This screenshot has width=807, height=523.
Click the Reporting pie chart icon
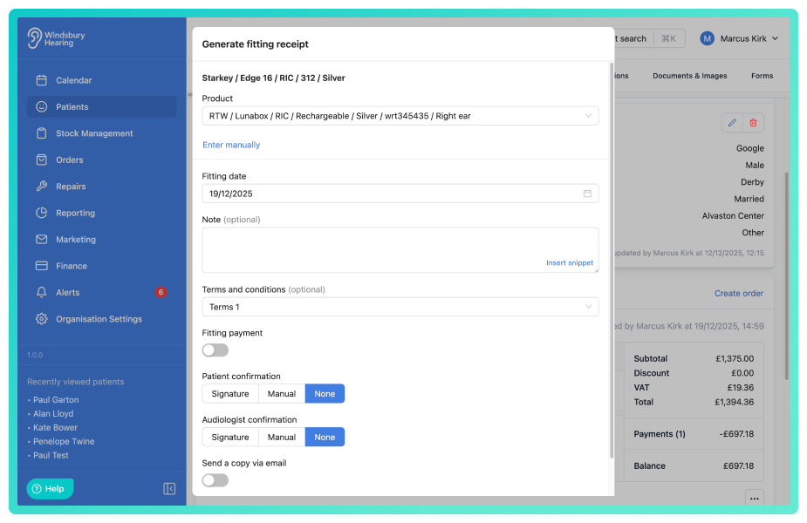tap(42, 213)
